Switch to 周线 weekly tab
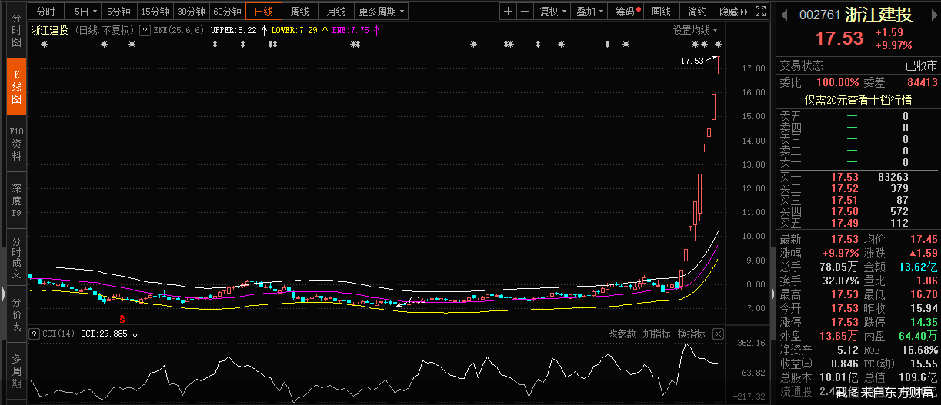This screenshot has height=405, width=941. (x=300, y=12)
